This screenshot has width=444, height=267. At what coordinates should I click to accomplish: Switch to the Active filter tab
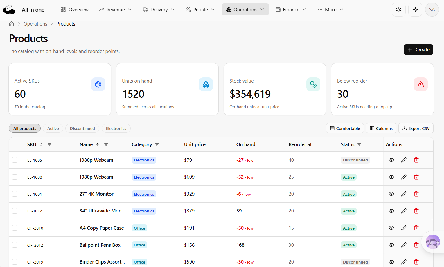coord(53,128)
